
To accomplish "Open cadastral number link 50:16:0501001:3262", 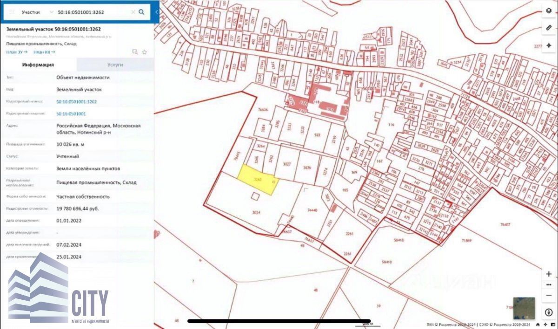I will [77, 101].
